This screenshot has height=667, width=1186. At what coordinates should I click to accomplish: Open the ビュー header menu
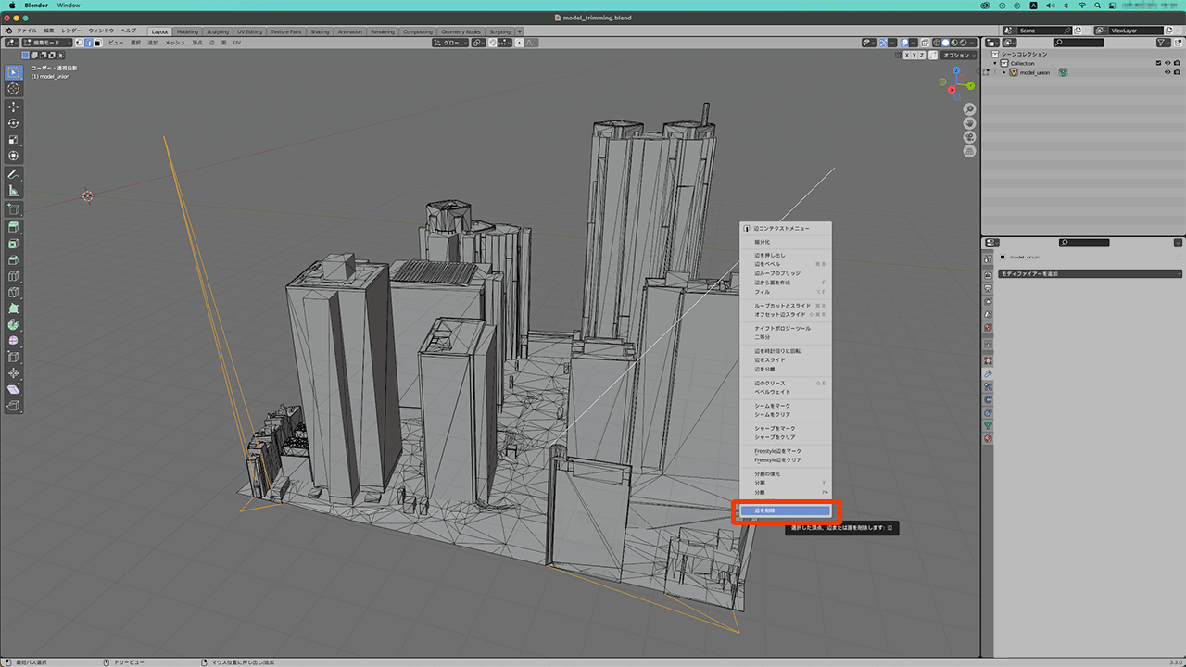coord(116,43)
